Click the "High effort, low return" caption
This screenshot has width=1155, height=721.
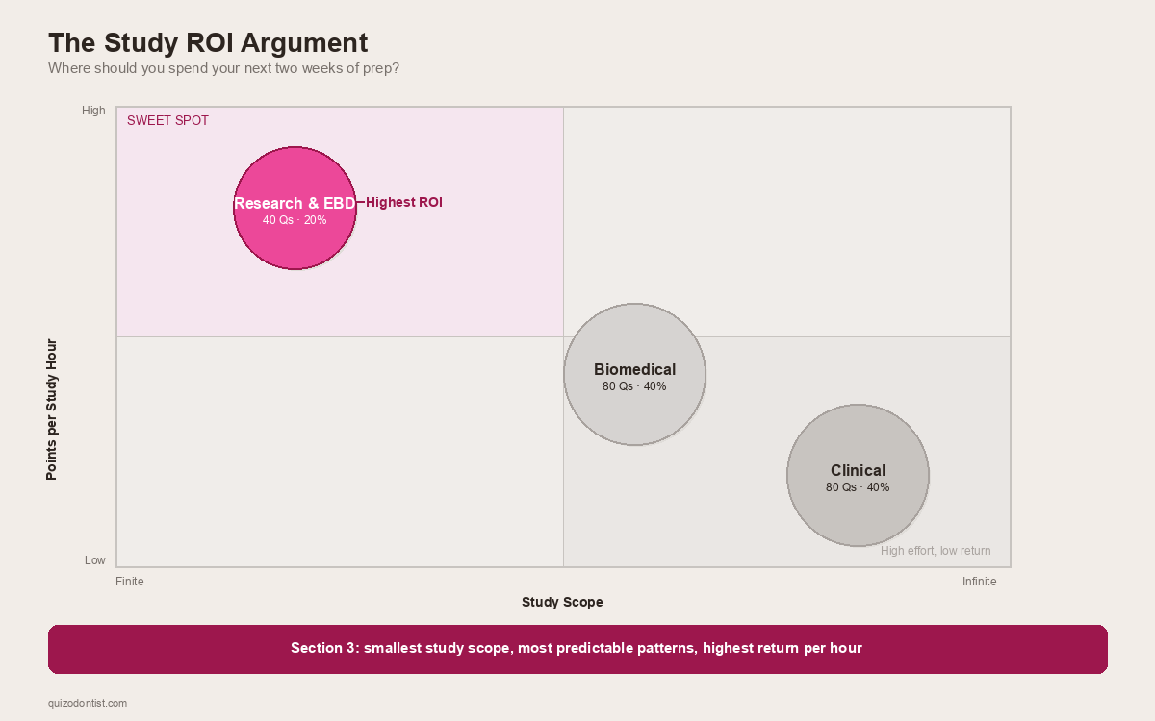pos(935,551)
